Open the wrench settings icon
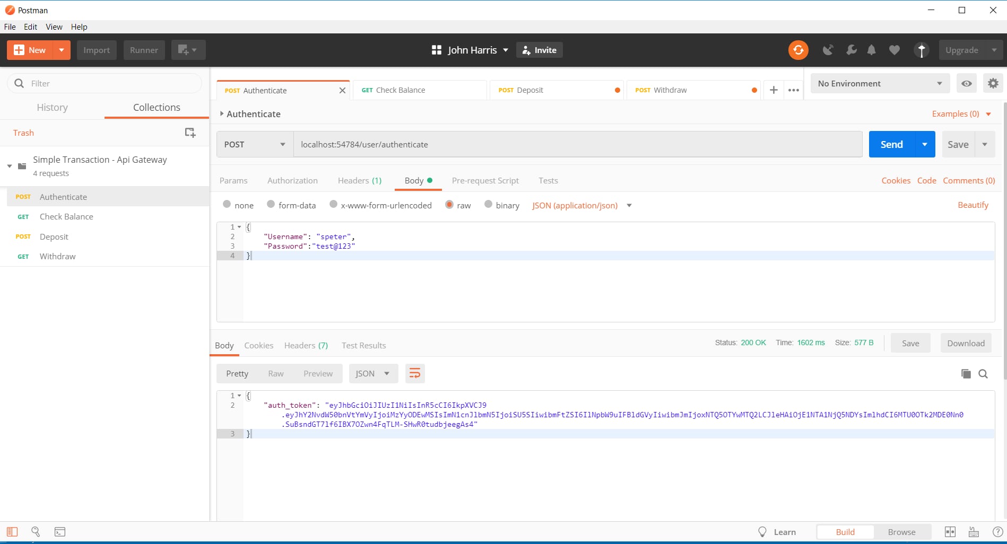The height and width of the screenshot is (544, 1007). [x=851, y=50]
